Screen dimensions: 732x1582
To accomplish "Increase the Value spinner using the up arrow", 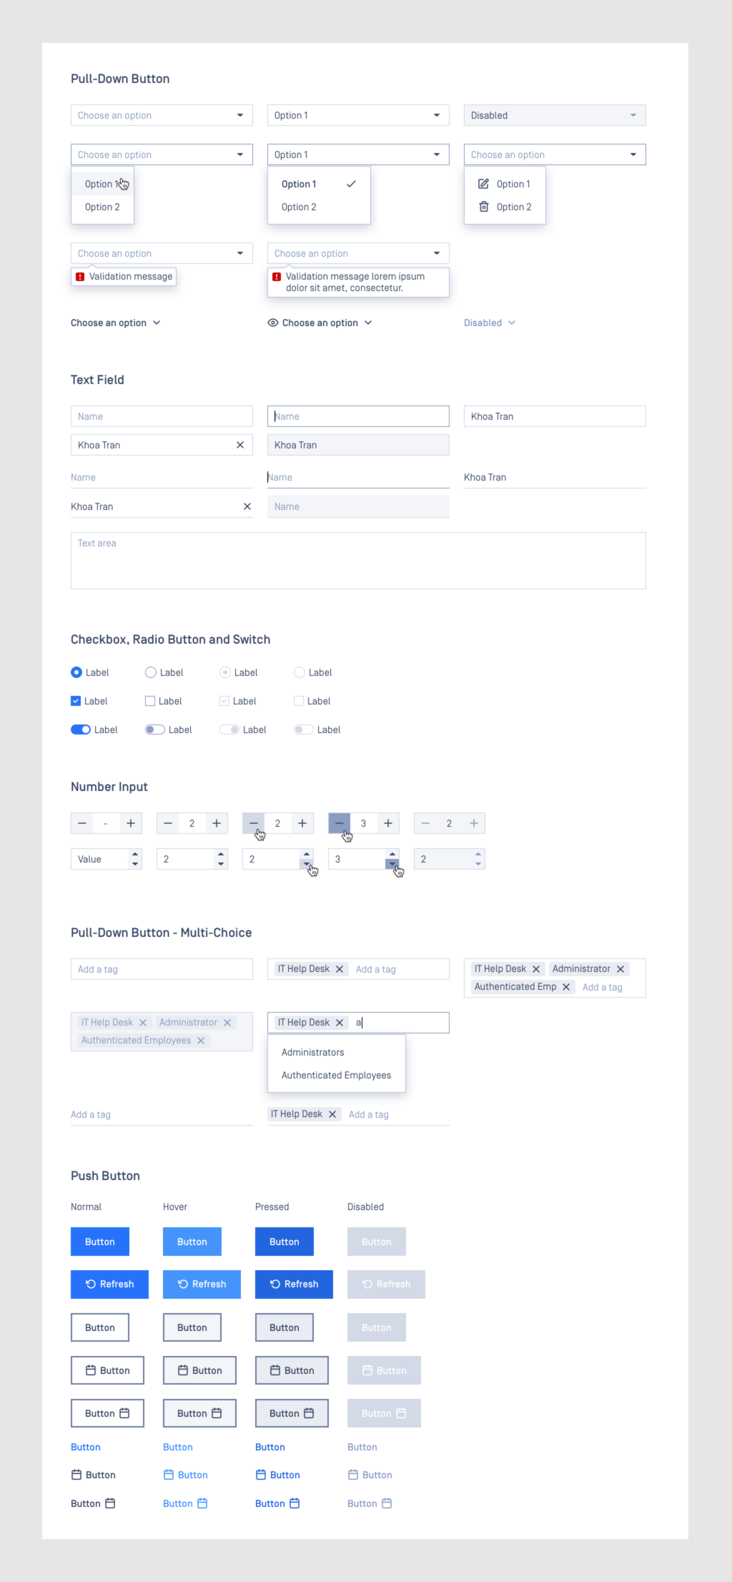I will pyautogui.click(x=135, y=854).
